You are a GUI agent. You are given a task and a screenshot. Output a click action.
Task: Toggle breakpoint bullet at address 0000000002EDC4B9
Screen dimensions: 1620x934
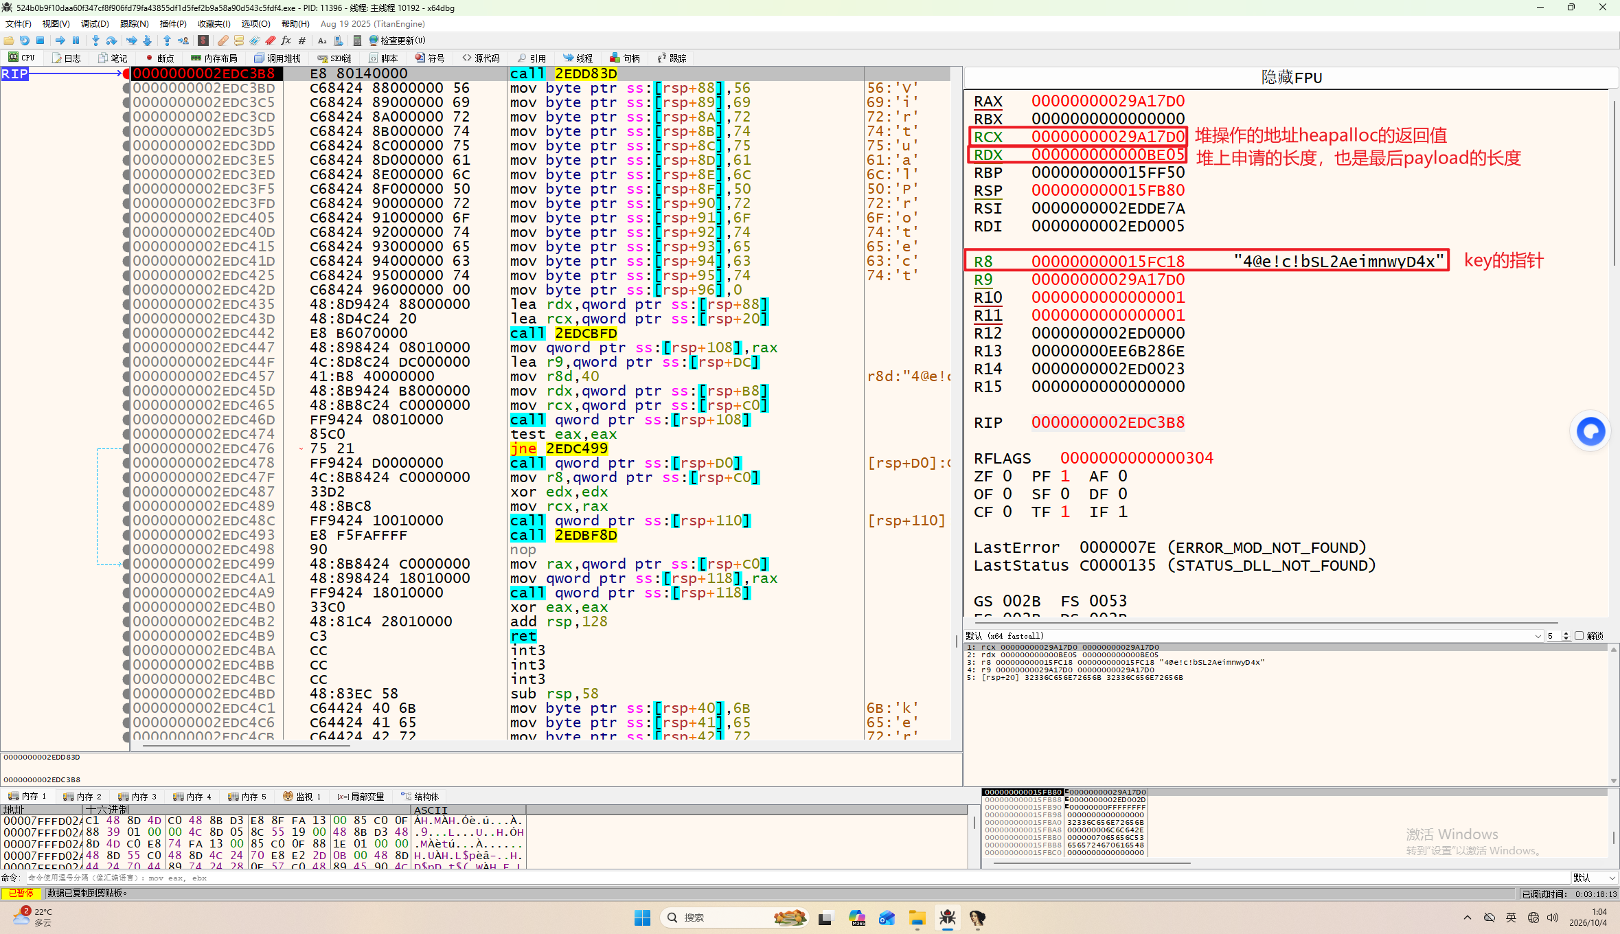click(126, 636)
